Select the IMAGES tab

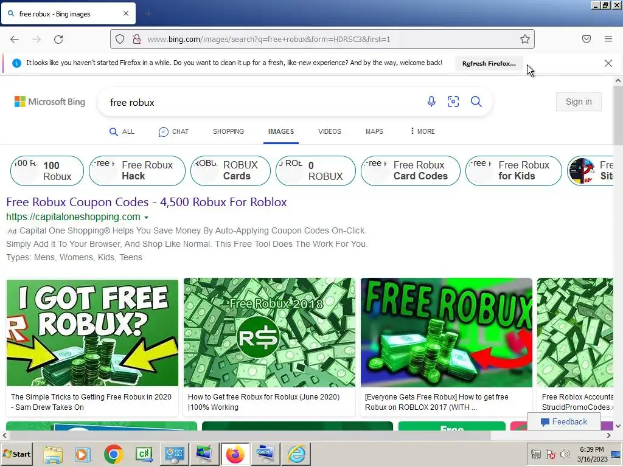281,131
